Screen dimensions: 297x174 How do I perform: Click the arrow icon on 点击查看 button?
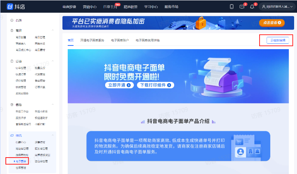279,23
